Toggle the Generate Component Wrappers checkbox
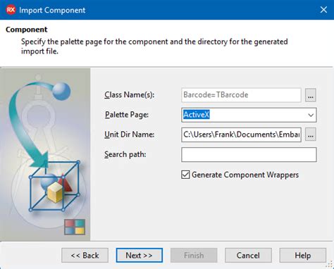Screen dimensions: 334x269 185,175
